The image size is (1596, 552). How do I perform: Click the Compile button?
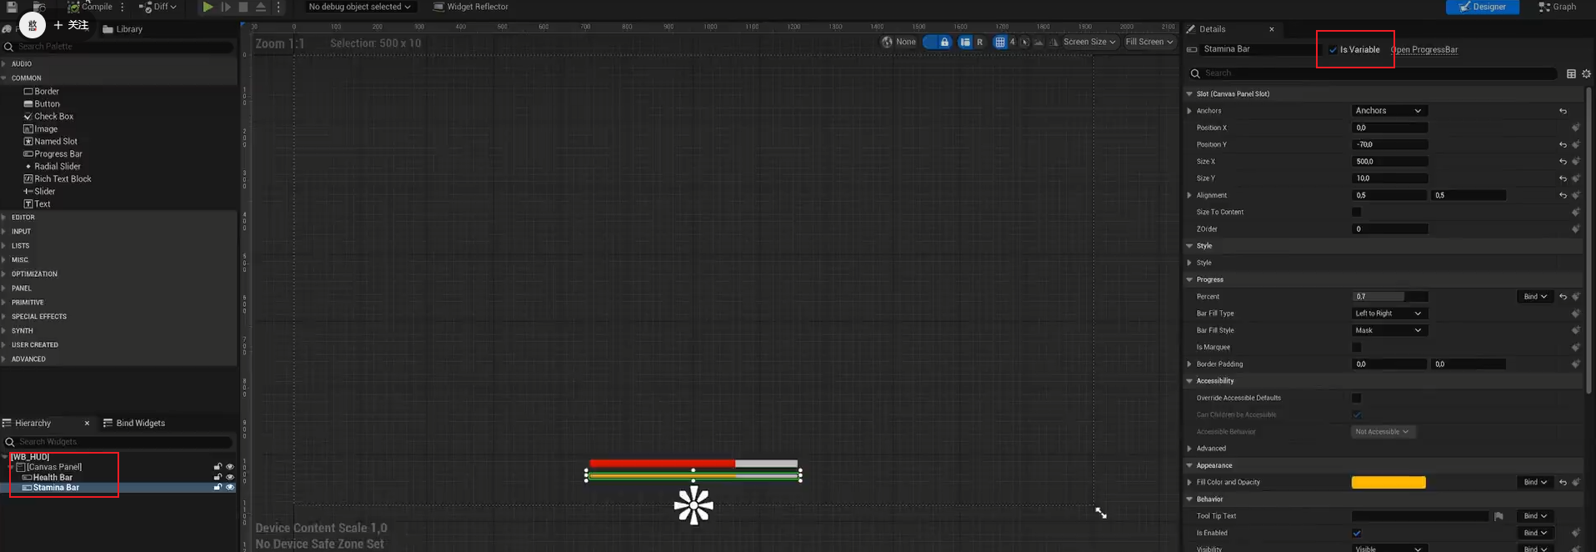[90, 7]
